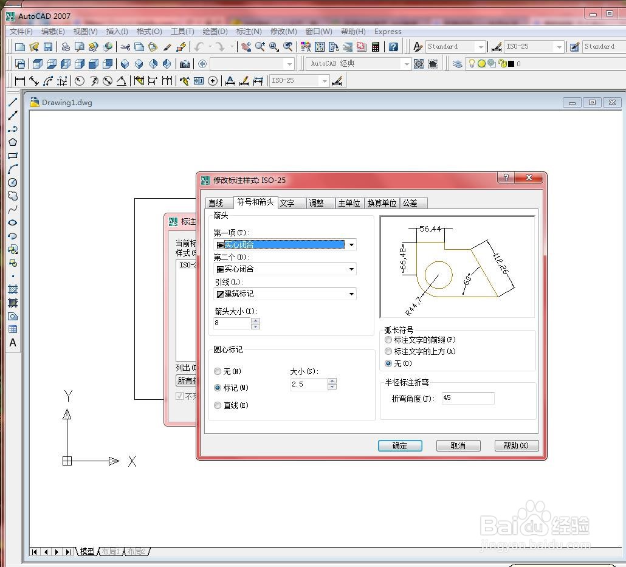
Task: Click the dialog's ? help title button
Action: (506, 177)
